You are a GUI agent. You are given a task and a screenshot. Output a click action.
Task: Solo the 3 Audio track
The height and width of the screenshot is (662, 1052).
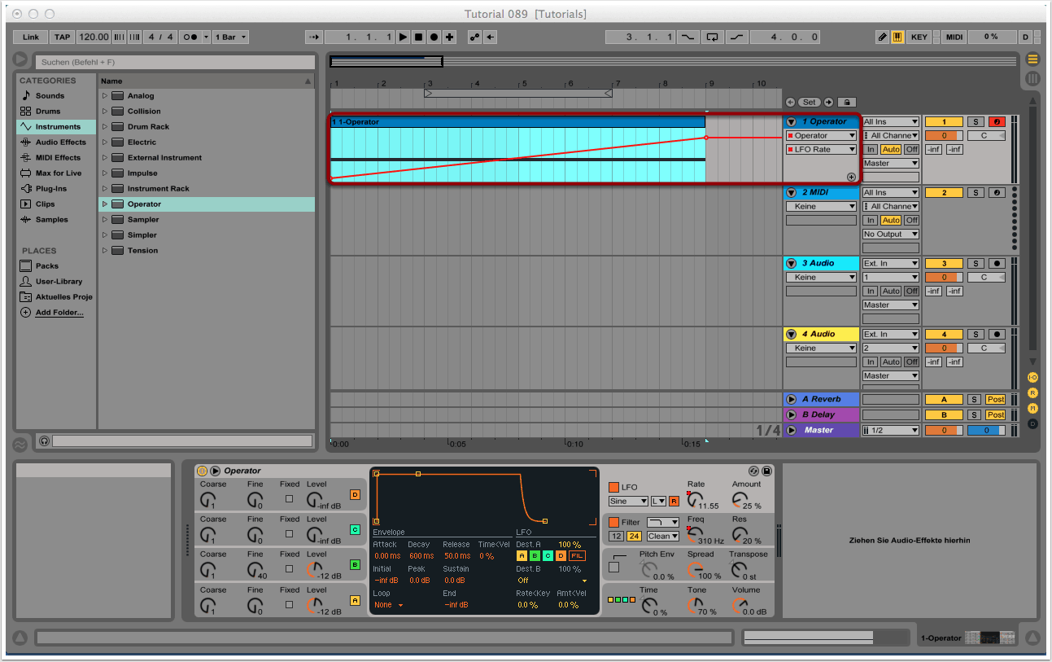coord(975,264)
